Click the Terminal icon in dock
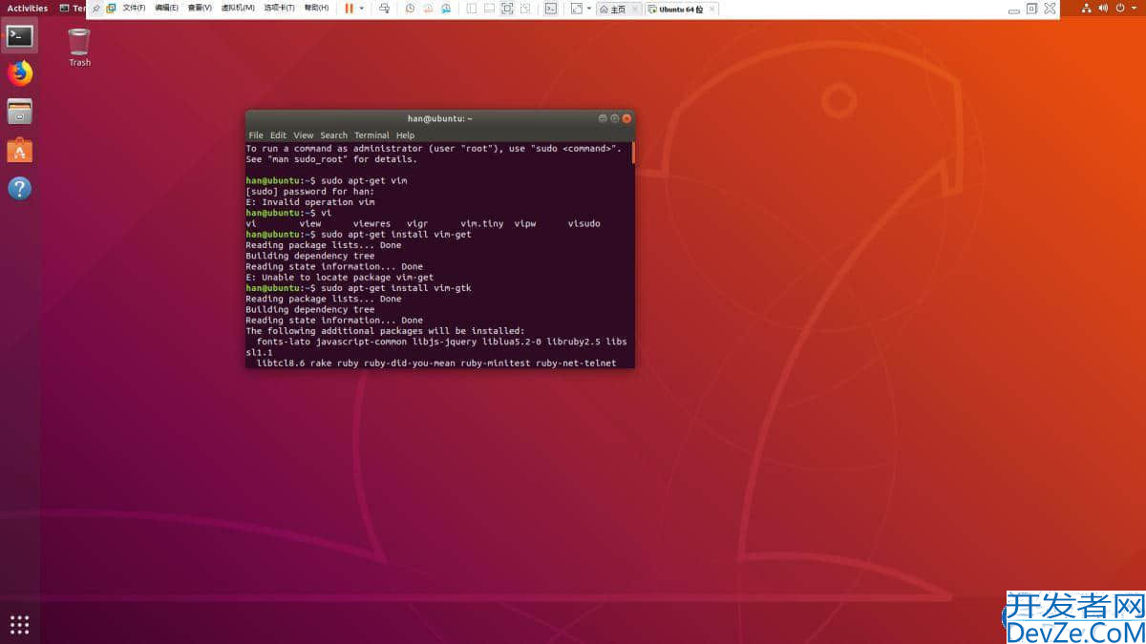This screenshot has height=644, width=1146. click(20, 36)
